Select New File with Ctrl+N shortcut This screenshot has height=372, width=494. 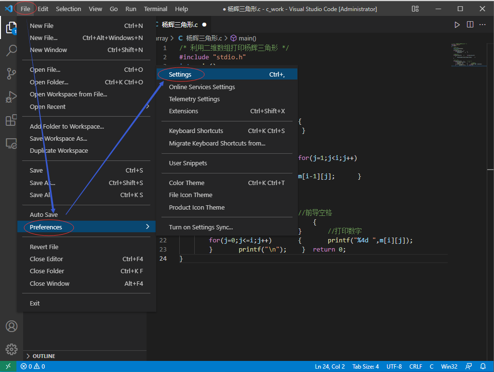pyautogui.click(x=86, y=26)
